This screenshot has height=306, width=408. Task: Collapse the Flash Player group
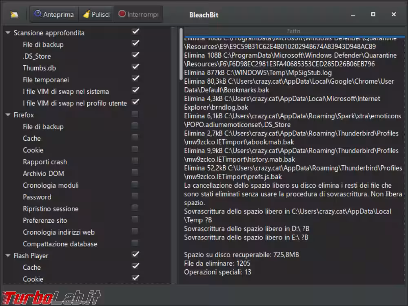(8, 256)
